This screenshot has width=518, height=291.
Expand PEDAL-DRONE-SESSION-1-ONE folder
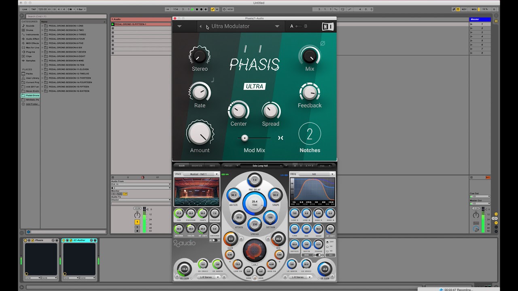pyautogui.click(x=42, y=26)
